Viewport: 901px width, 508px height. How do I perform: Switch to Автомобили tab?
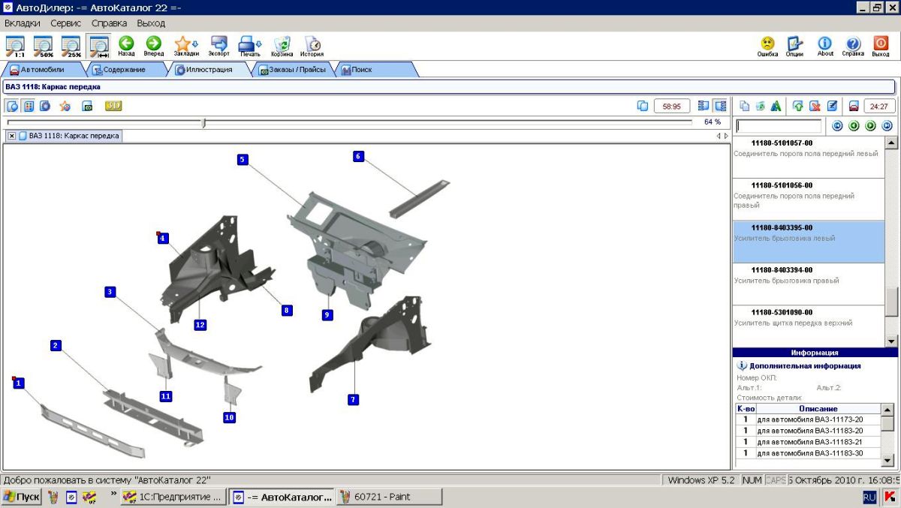tap(42, 70)
